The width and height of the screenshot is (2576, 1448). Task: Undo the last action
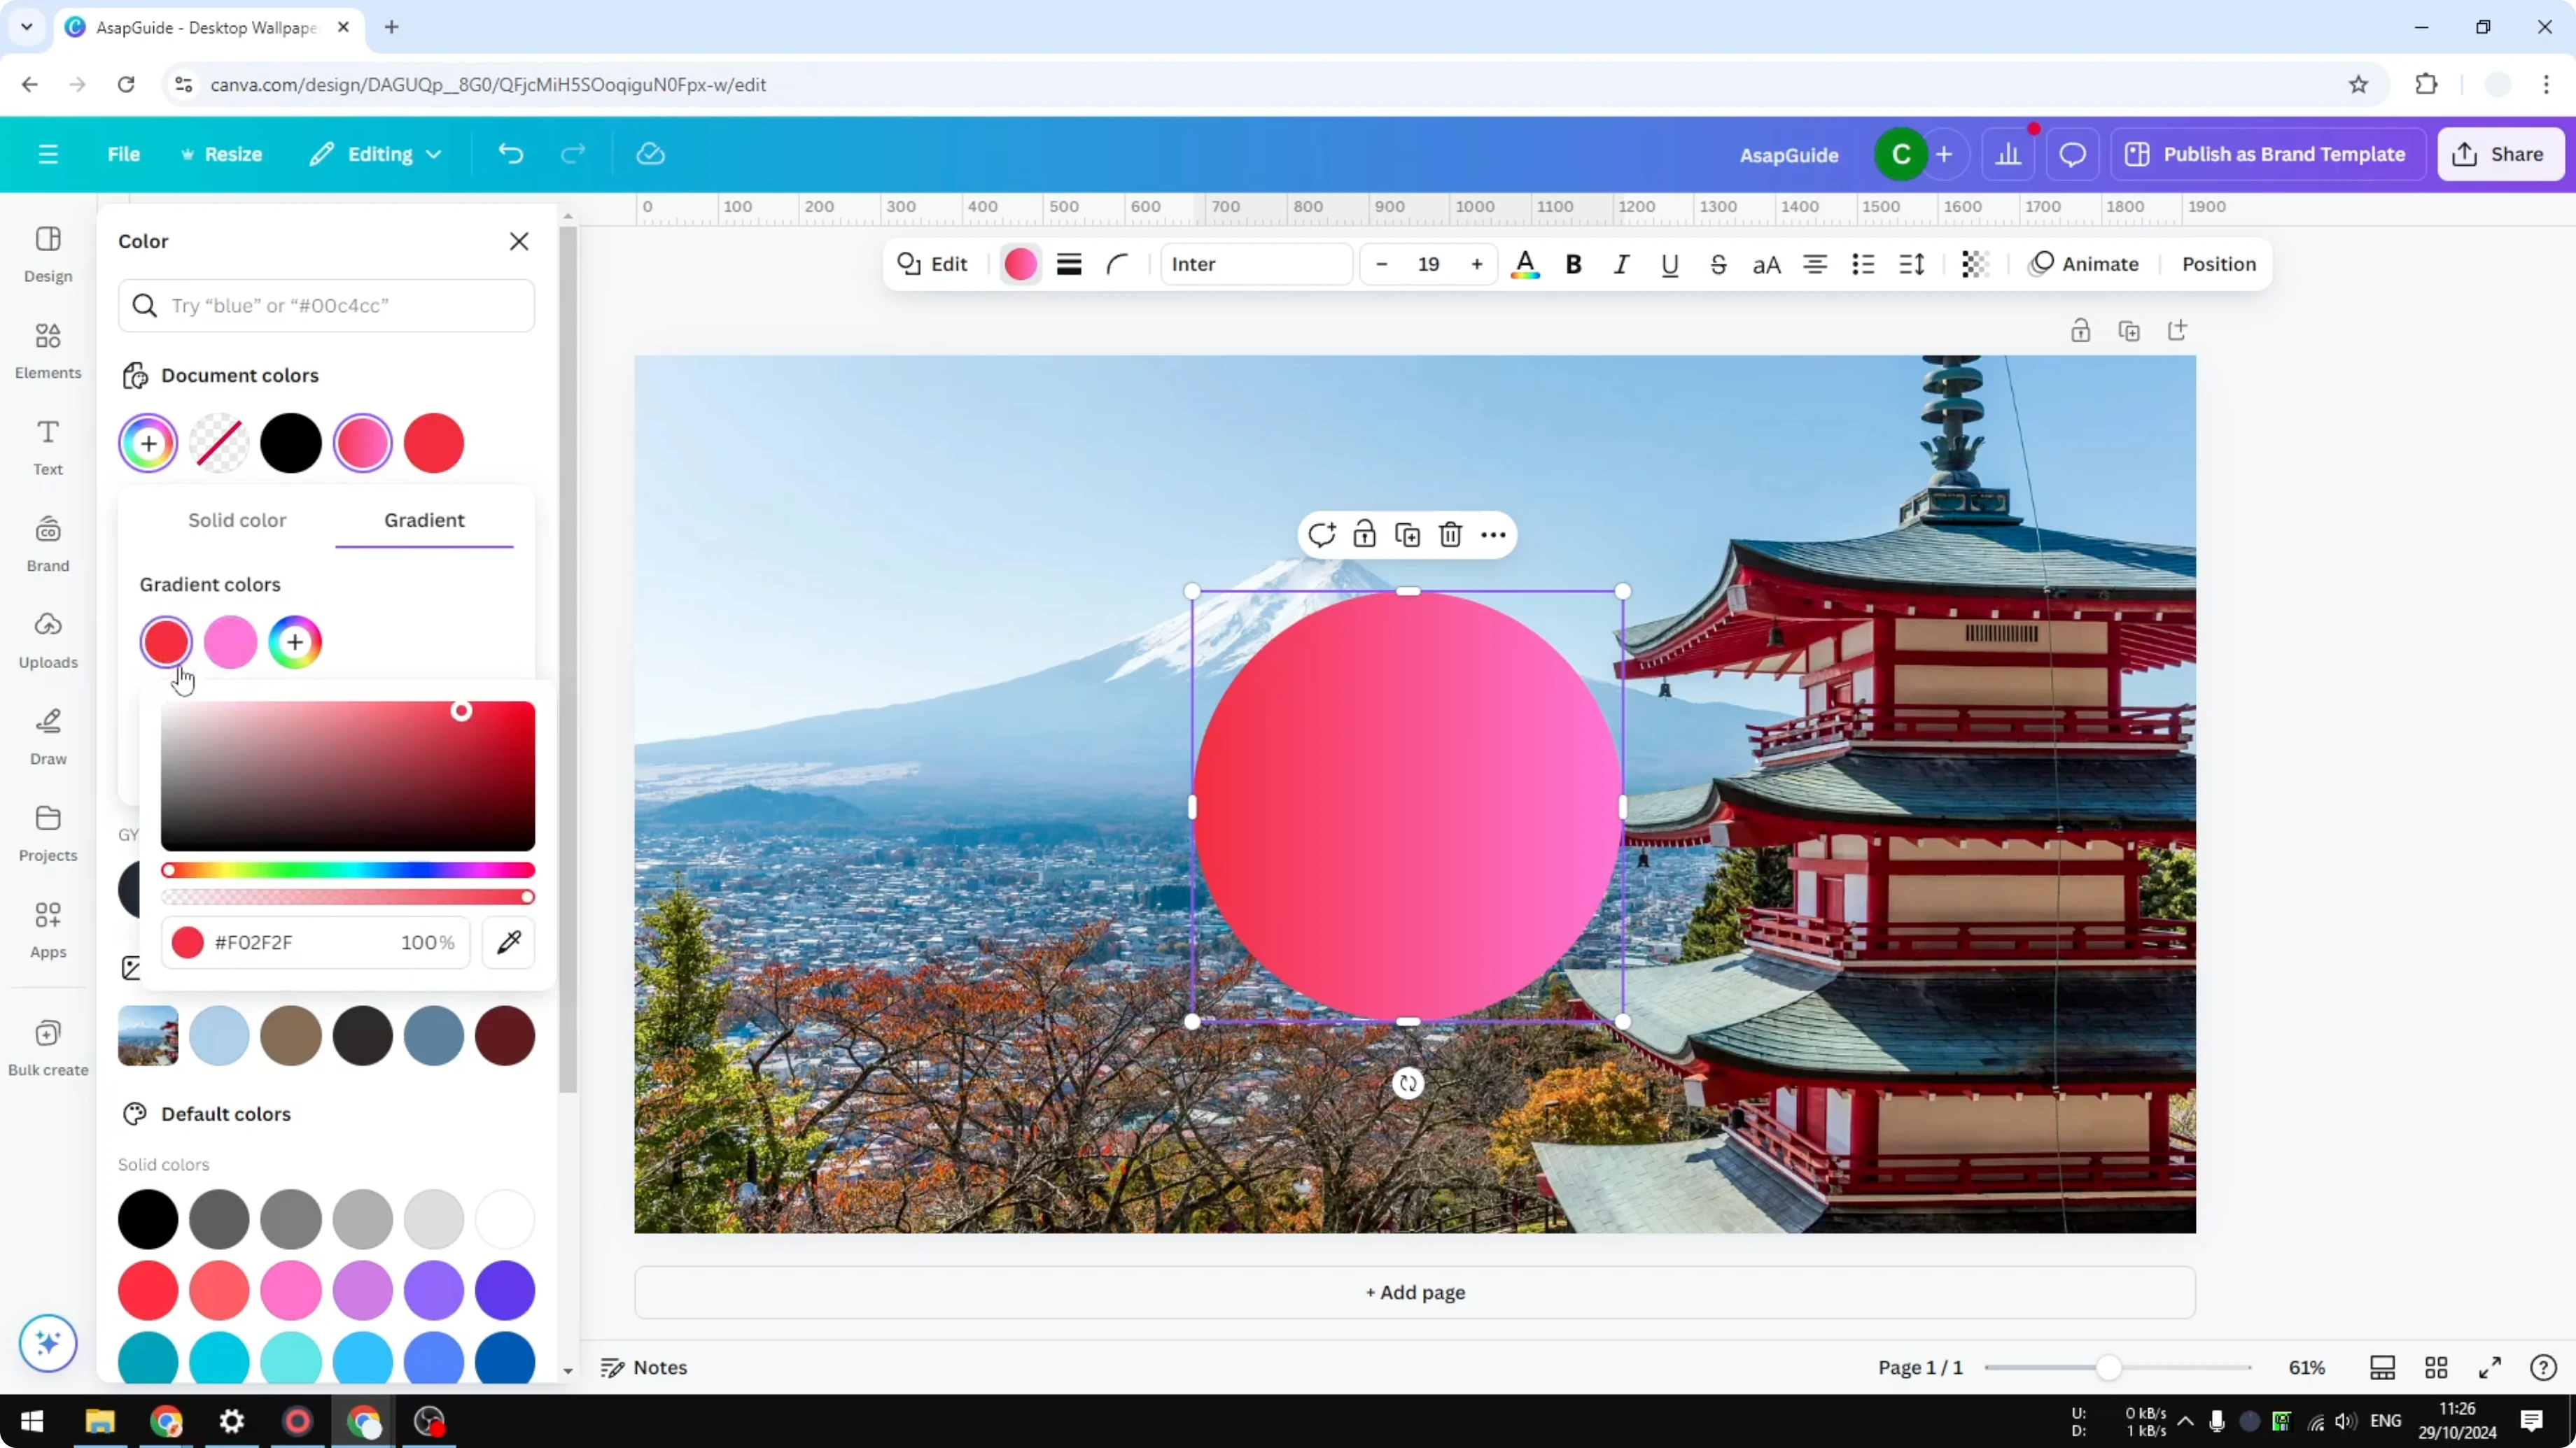coord(510,153)
